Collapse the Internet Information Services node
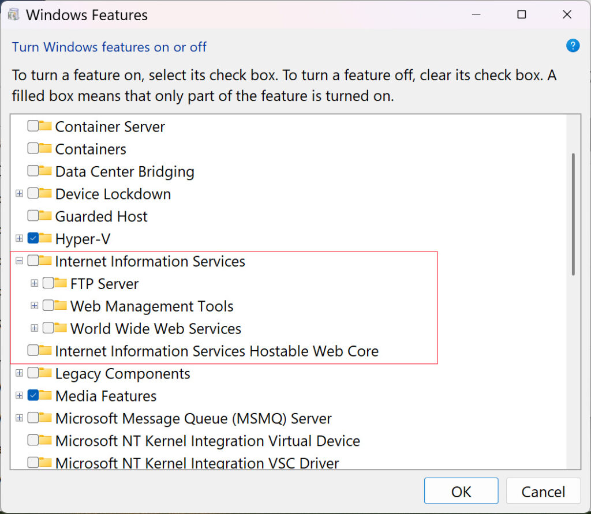The image size is (591, 514). click(19, 261)
